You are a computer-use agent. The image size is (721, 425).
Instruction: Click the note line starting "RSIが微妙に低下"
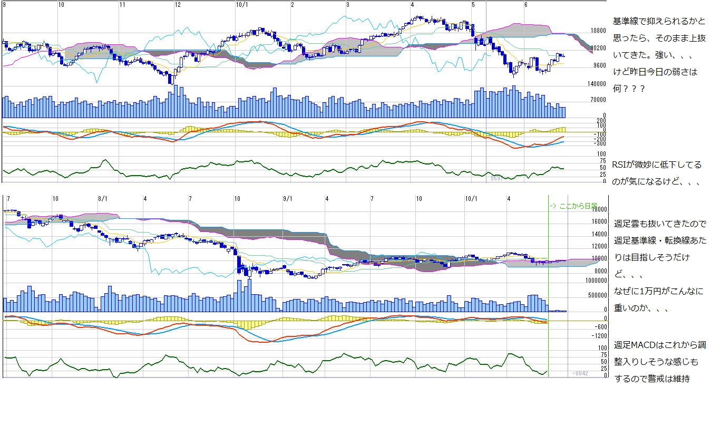[657, 165]
